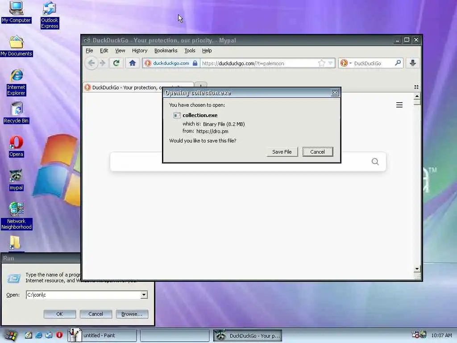Open a new tab with plus button
The image size is (457, 343).
click(x=200, y=85)
